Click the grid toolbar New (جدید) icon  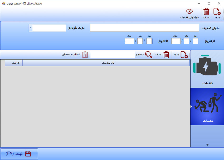pyautogui.click(x=184, y=55)
